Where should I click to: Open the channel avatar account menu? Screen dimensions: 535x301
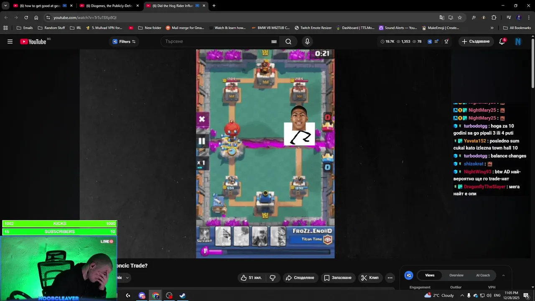tap(518, 41)
